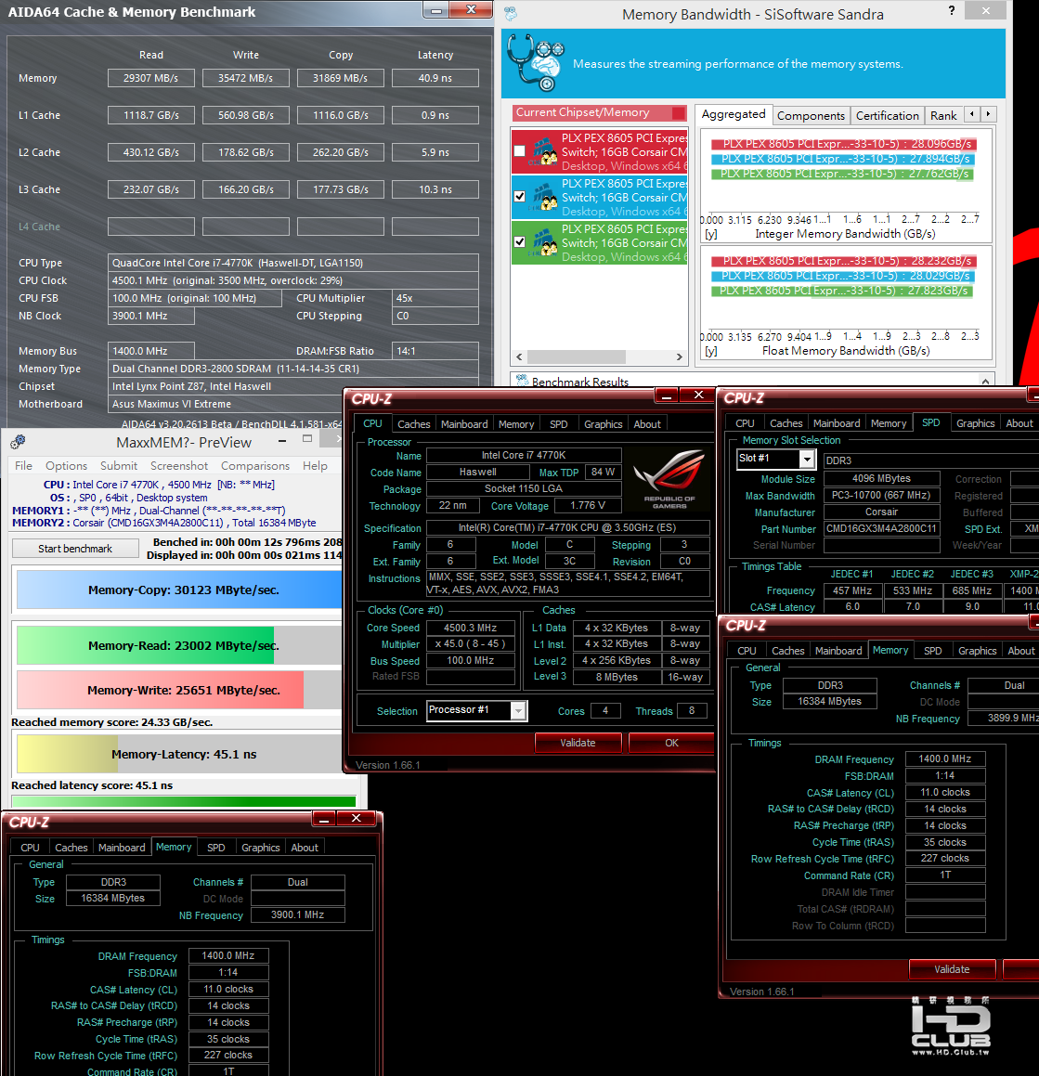
Task: Click the first PLX PEX 8605 red entry icon
Action: [543, 151]
